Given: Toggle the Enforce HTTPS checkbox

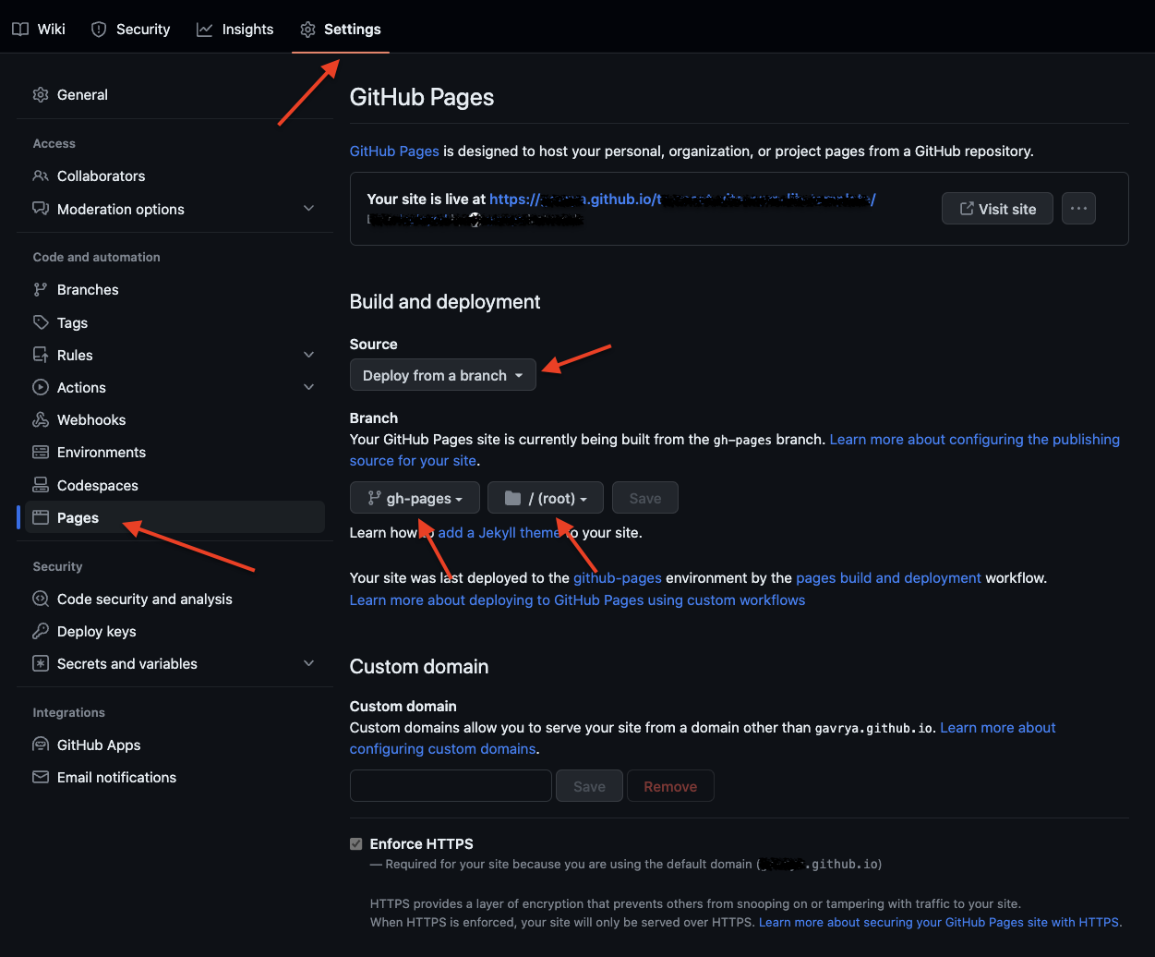Looking at the screenshot, I should click(x=356, y=843).
